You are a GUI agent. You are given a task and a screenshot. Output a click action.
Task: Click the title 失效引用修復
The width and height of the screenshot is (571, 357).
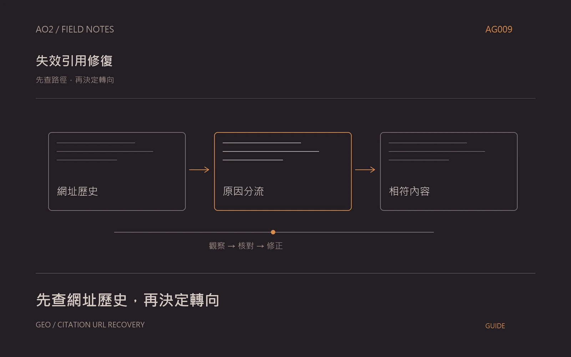[74, 61]
